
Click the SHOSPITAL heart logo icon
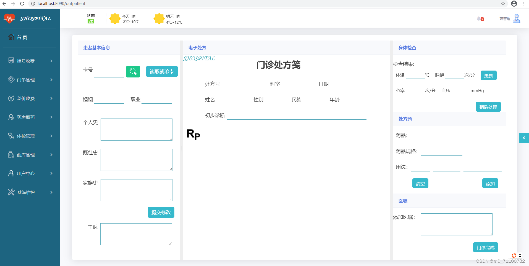click(9, 18)
